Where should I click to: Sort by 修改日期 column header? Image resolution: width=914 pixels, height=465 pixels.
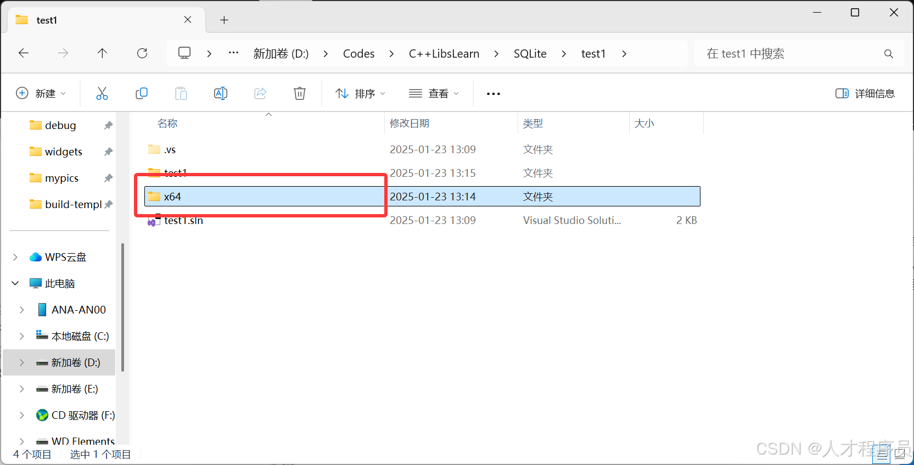click(410, 124)
